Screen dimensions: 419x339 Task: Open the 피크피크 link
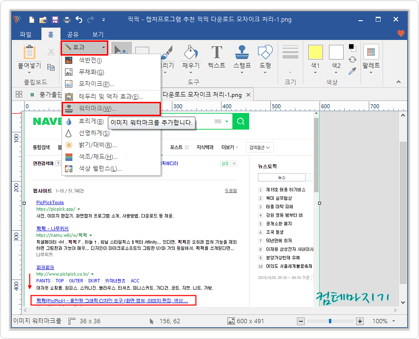click(x=45, y=268)
